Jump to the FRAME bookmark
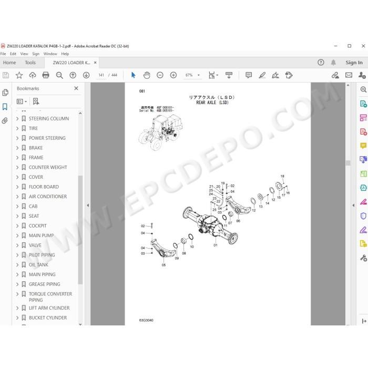 [x=36, y=158]
